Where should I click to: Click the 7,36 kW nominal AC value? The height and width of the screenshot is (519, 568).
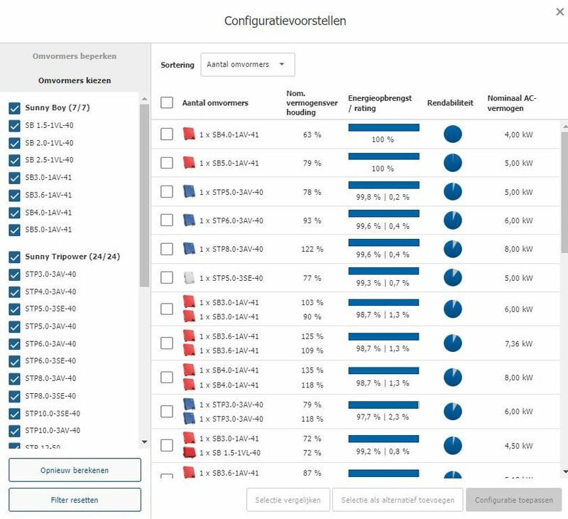coord(519,343)
